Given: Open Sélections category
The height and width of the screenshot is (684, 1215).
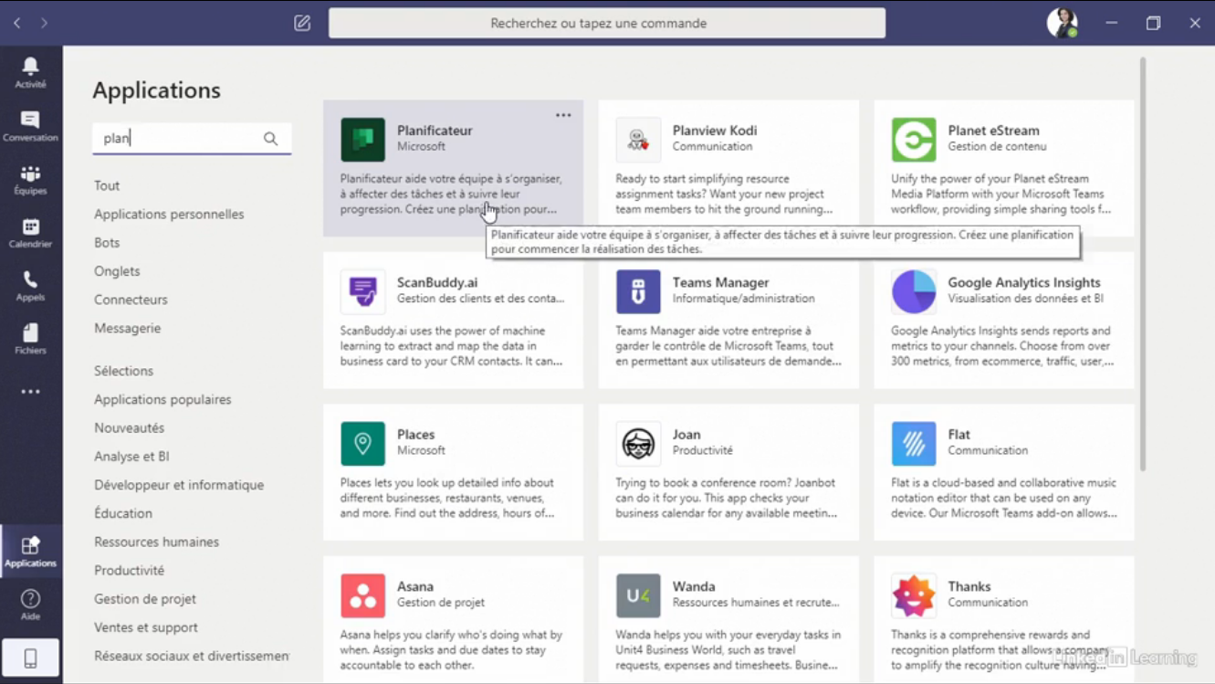Looking at the screenshot, I should (x=123, y=371).
